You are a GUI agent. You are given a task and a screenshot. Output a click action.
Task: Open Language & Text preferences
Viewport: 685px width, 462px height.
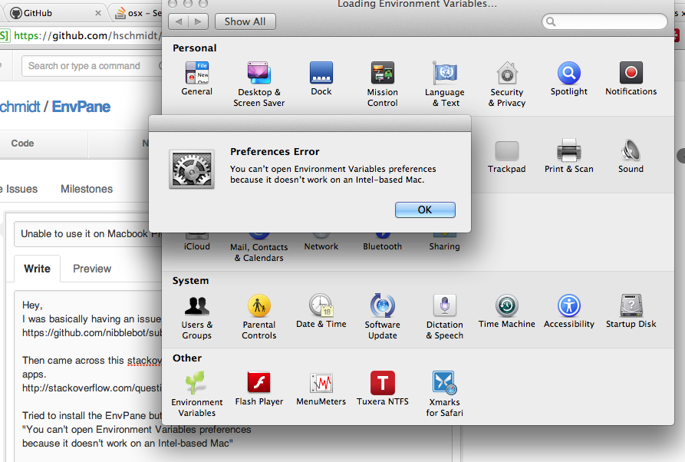(x=445, y=84)
